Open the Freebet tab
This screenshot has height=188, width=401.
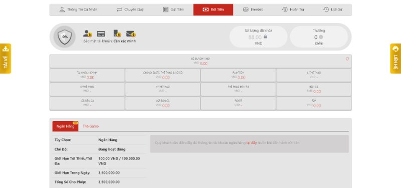pyautogui.click(x=253, y=9)
